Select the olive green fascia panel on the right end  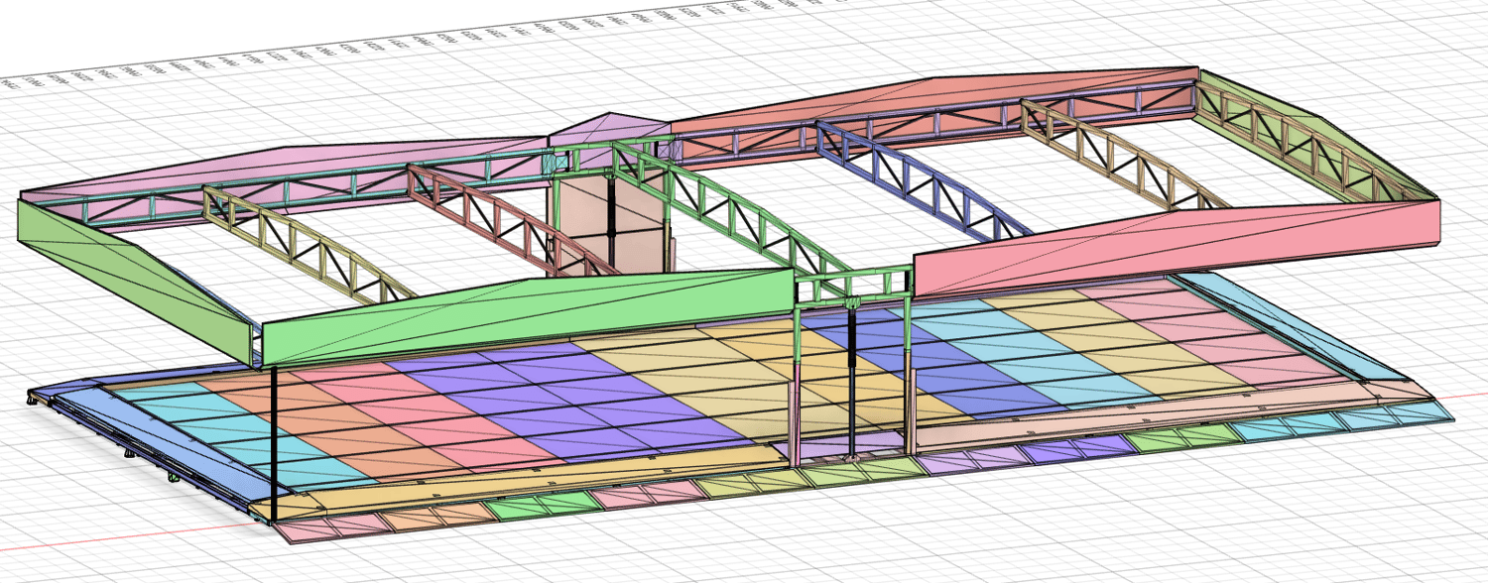pos(1319,139)
